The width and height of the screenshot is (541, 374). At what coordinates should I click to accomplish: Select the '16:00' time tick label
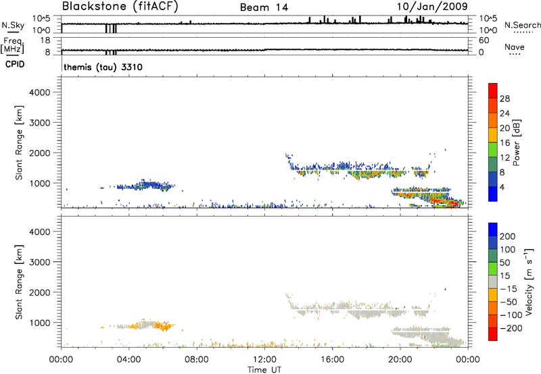(332, 360)
